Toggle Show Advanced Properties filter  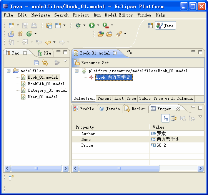point(174,118)
